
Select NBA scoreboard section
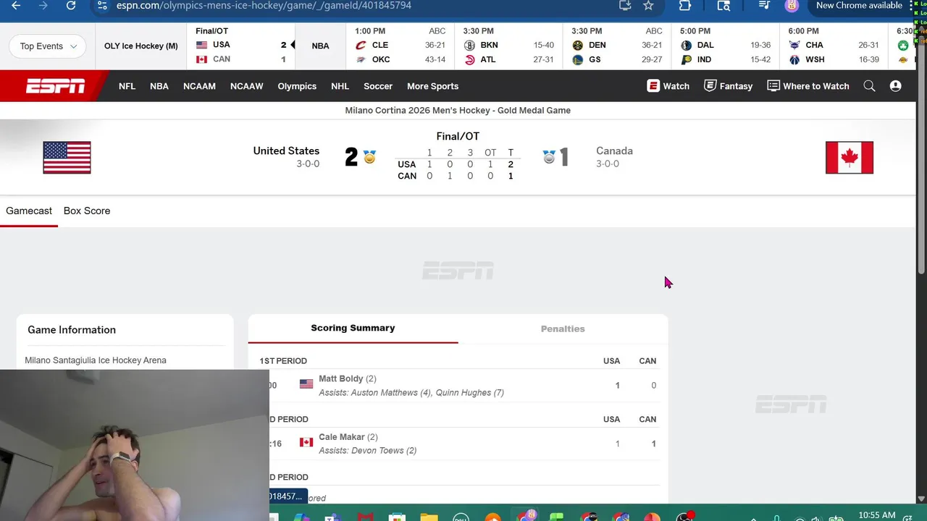click(x=320, y=46)
